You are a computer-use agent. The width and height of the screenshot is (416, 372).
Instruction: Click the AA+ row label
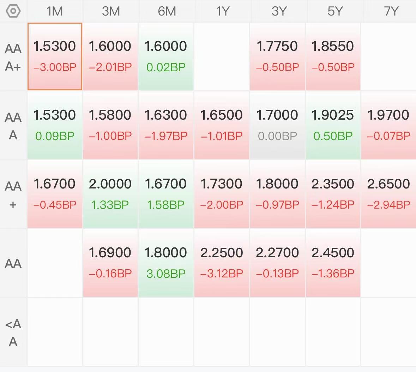tap(13, 194)
